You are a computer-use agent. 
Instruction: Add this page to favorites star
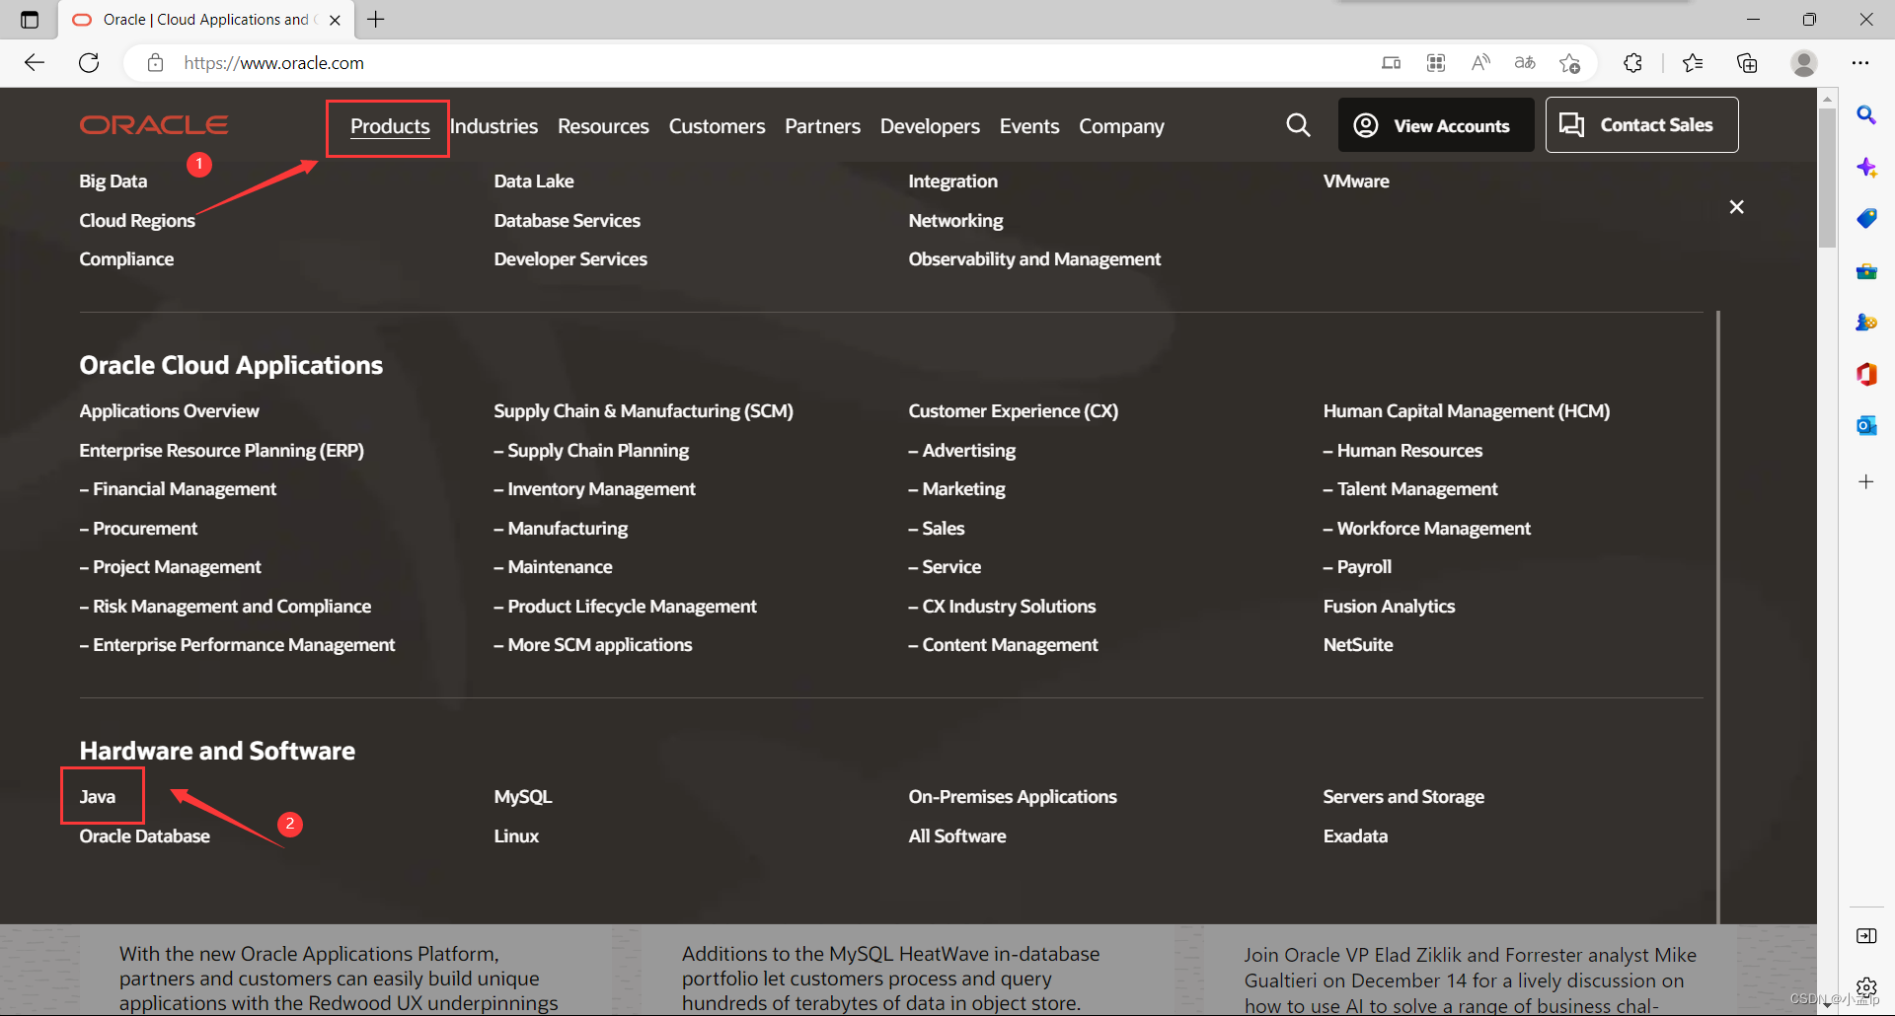(x=1569, y=63)
